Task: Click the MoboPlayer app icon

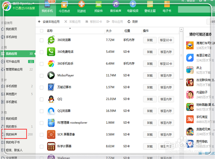Action: 51,75
